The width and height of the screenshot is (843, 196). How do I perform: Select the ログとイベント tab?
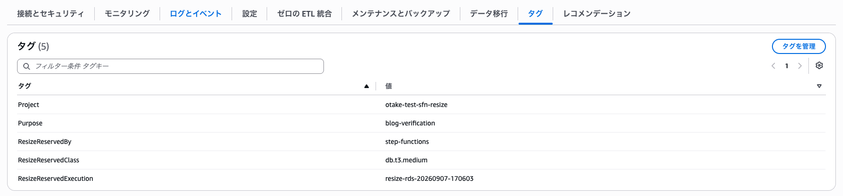click(196, 14)
